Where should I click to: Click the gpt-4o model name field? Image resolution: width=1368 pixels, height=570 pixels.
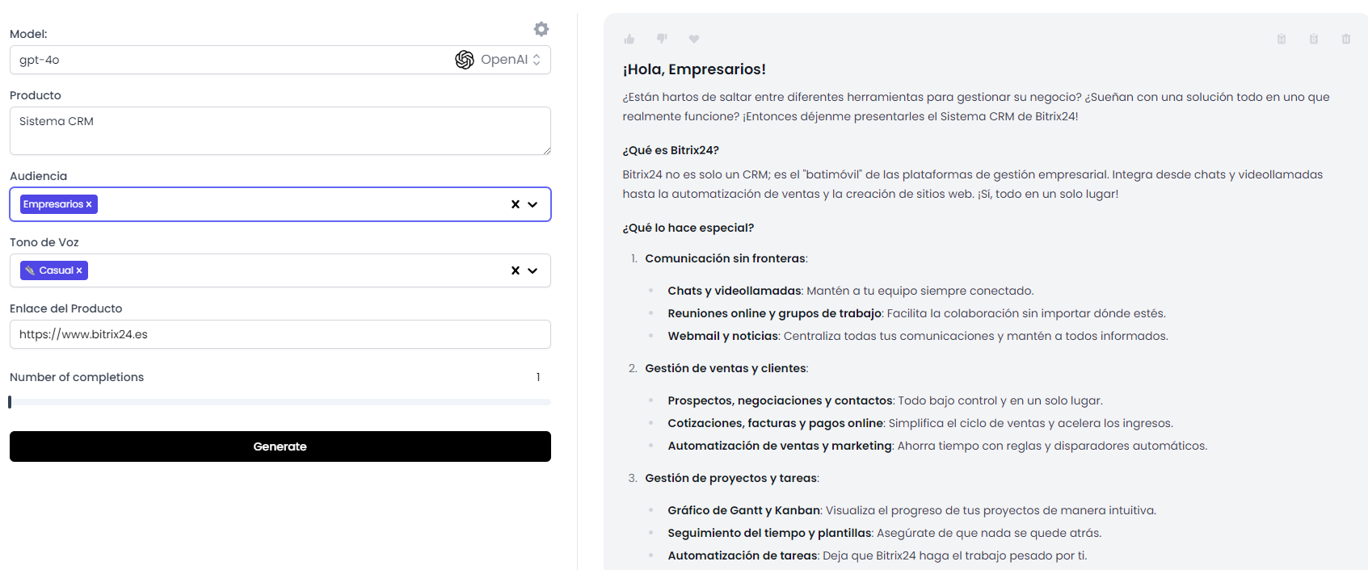tap(226, 60)
